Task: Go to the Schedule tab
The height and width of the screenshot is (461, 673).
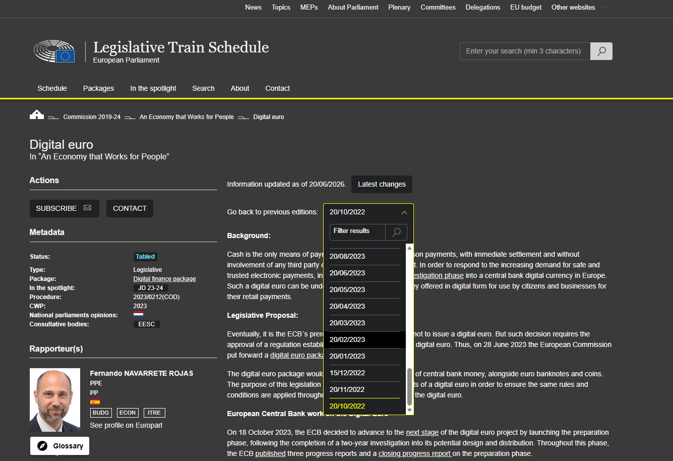Action: [x=52, y=88]
